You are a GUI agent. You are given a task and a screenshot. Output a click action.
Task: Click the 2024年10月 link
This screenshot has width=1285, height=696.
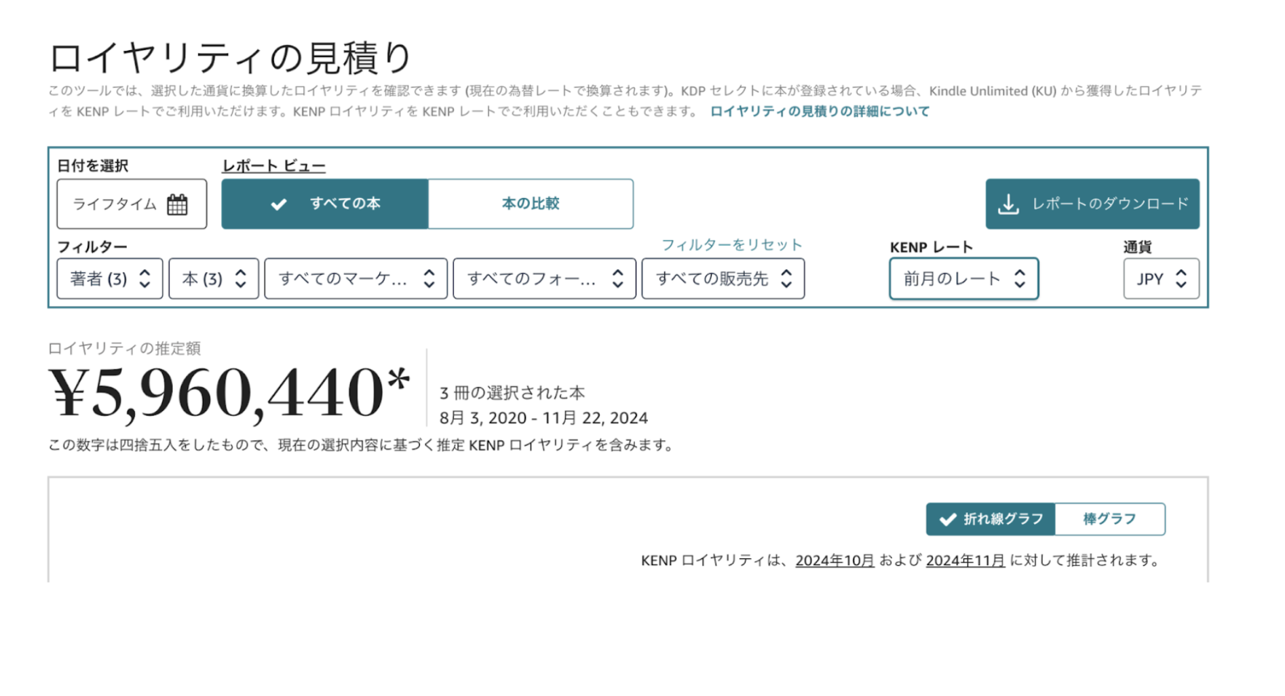coord(835,560)
